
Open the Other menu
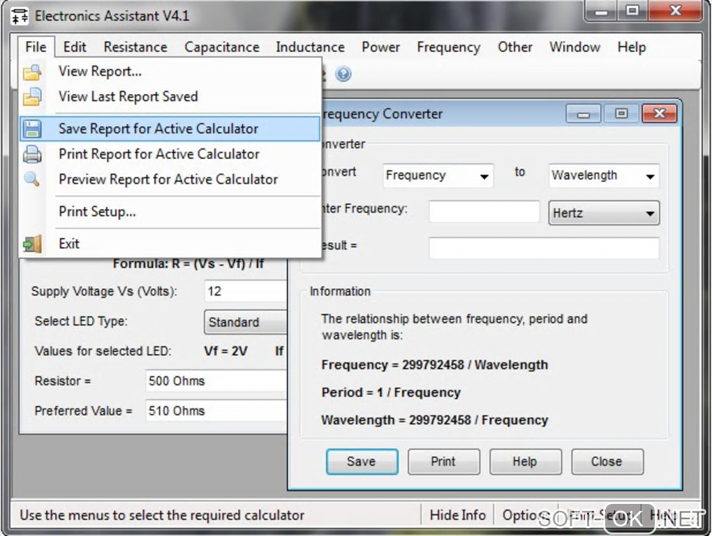tap(515, 47)
